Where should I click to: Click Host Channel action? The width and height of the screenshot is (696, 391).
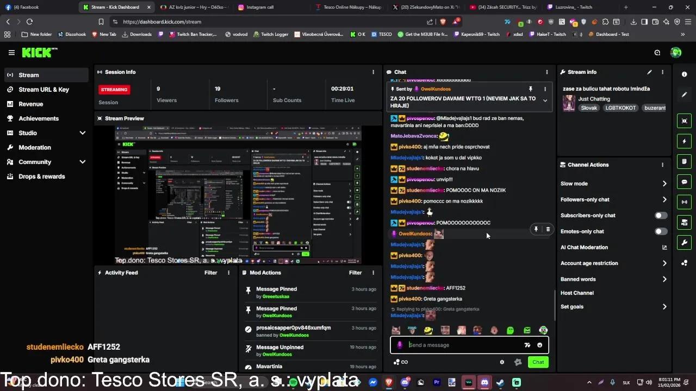(x=577, y=293)
